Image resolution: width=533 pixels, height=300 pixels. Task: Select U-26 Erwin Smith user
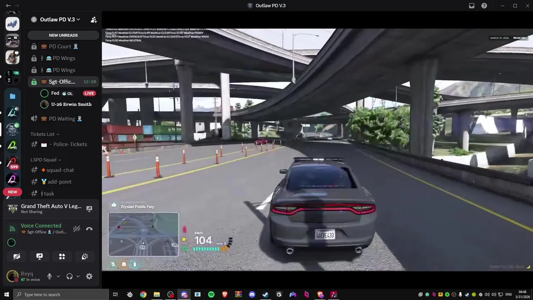click(67, 105)
